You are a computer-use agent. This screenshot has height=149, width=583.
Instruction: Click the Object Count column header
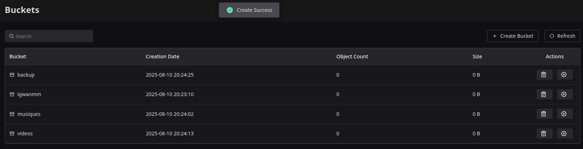(352, 57)
